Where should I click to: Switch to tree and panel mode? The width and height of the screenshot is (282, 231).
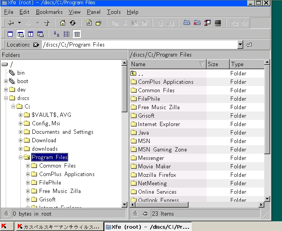click(x=20, y=34)
